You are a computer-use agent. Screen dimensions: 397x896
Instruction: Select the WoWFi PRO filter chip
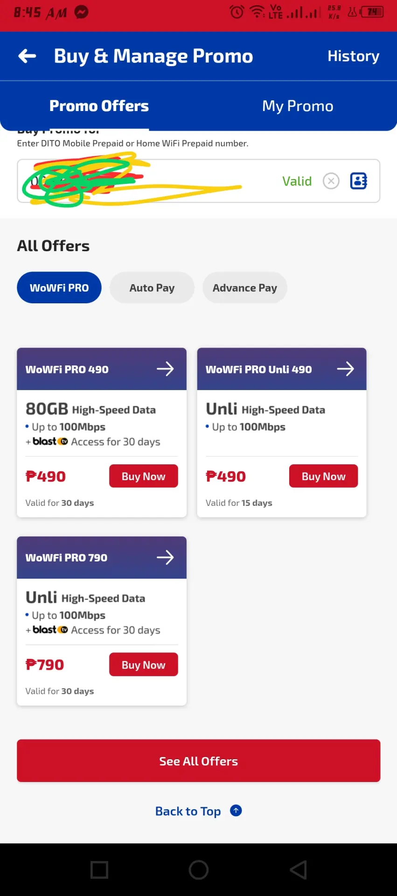coord(59,287)
